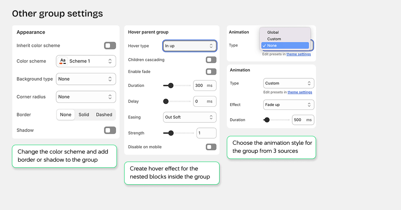Choose Custom from the animation type menu

274,39
